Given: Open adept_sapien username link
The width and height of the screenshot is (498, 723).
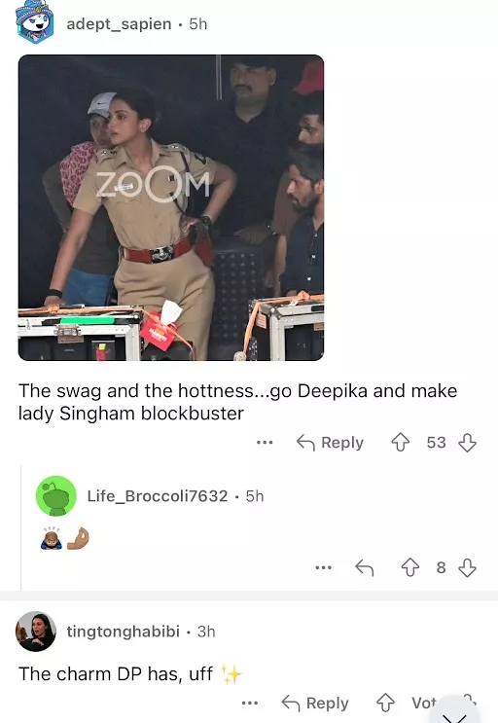Looking at the screenshot, I should (x=119, y=24).
